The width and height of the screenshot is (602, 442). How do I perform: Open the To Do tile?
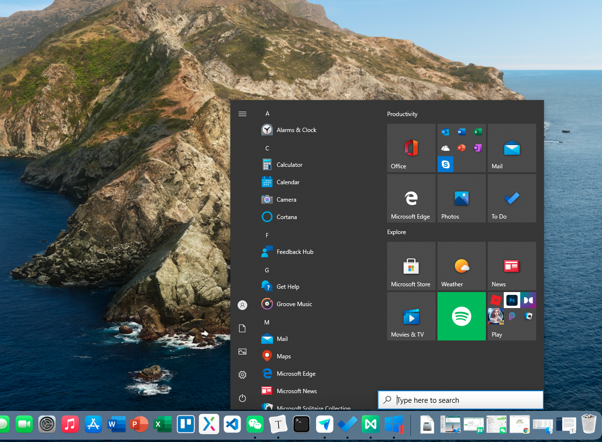click(512, 198)
